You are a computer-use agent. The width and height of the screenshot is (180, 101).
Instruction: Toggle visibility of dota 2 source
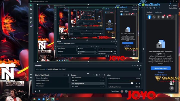coord(103,81)
